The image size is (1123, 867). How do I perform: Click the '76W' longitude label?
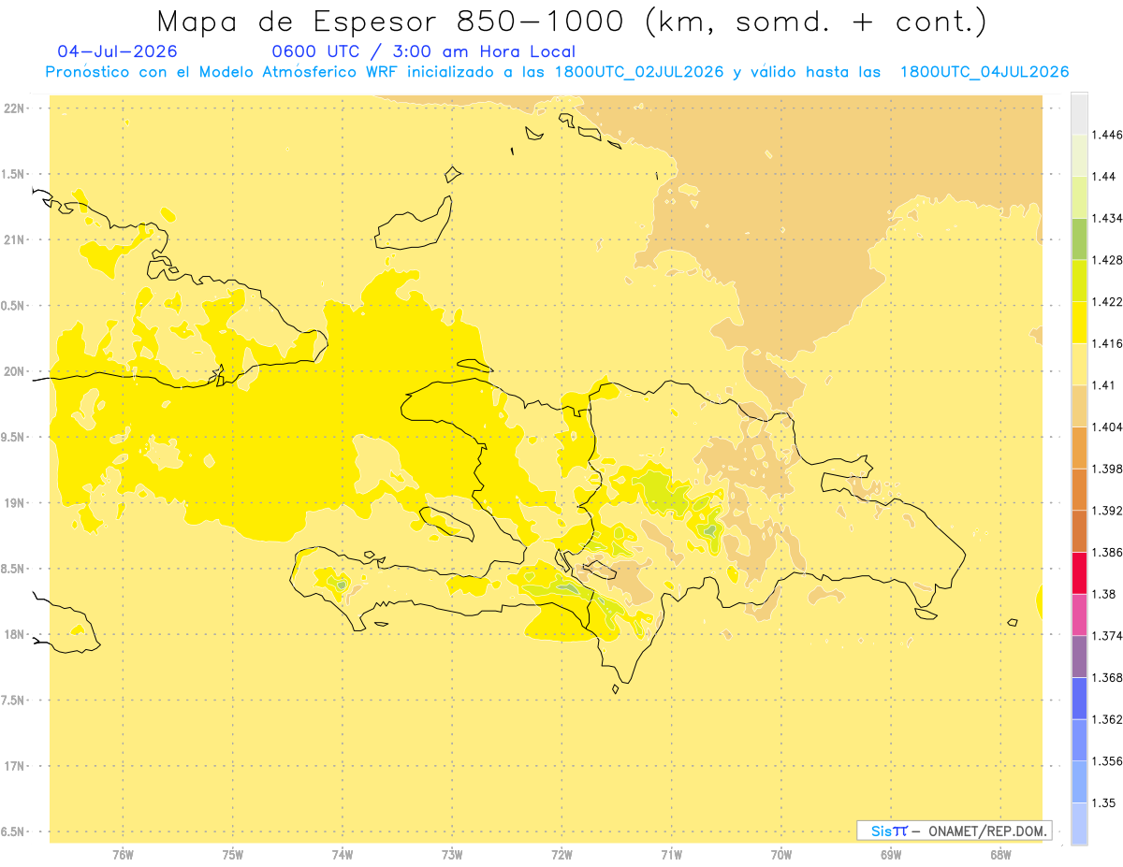[x=123, y=854]
